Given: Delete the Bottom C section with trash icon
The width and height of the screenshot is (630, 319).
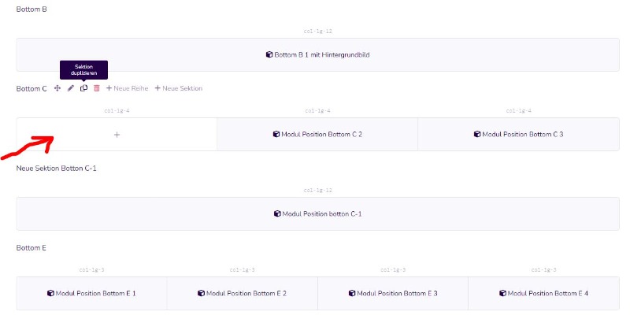Looking at the screenshot, I should pos(96,88).
